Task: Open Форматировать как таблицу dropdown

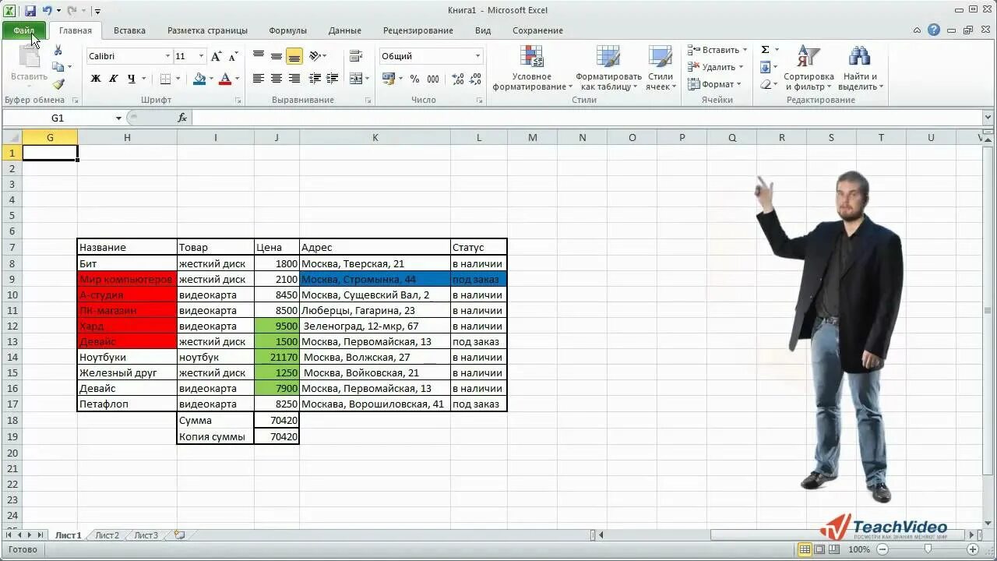Action: pyautogui.click(x=609, y=68)
